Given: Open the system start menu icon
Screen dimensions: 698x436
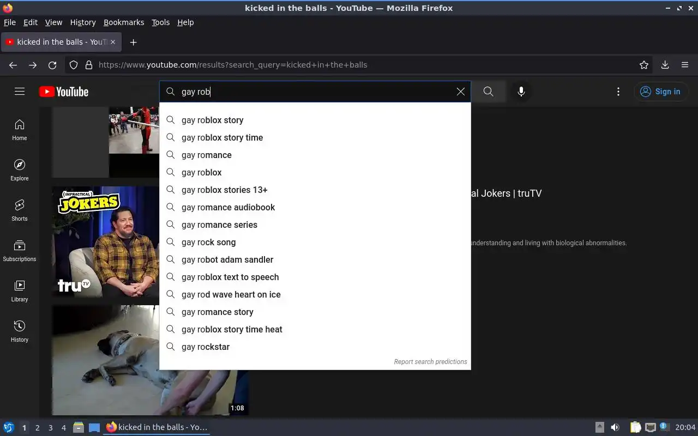Looking at the screenshot, I should click(9, 427).
